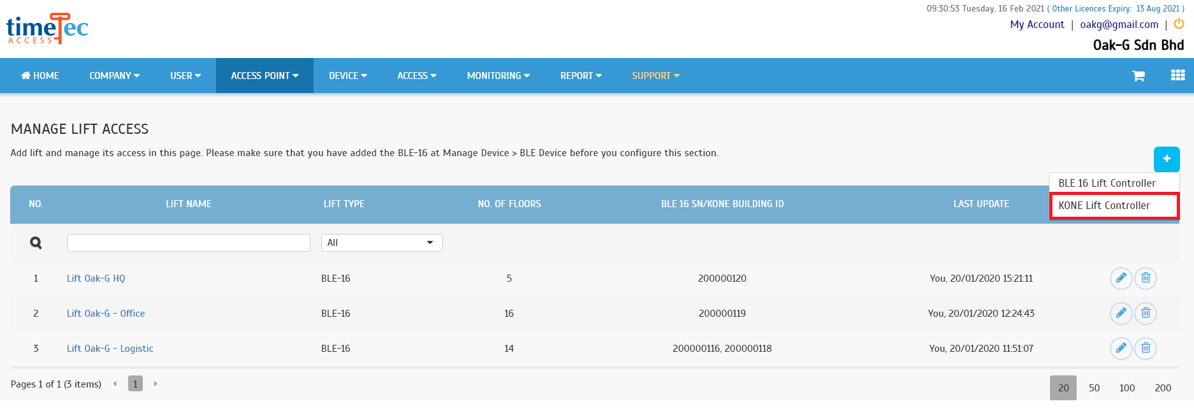The height and width of the screenshot is (413, 1194).
Task: Click oakg@gmail.com account link
Action: click(x=1119, y=25)
